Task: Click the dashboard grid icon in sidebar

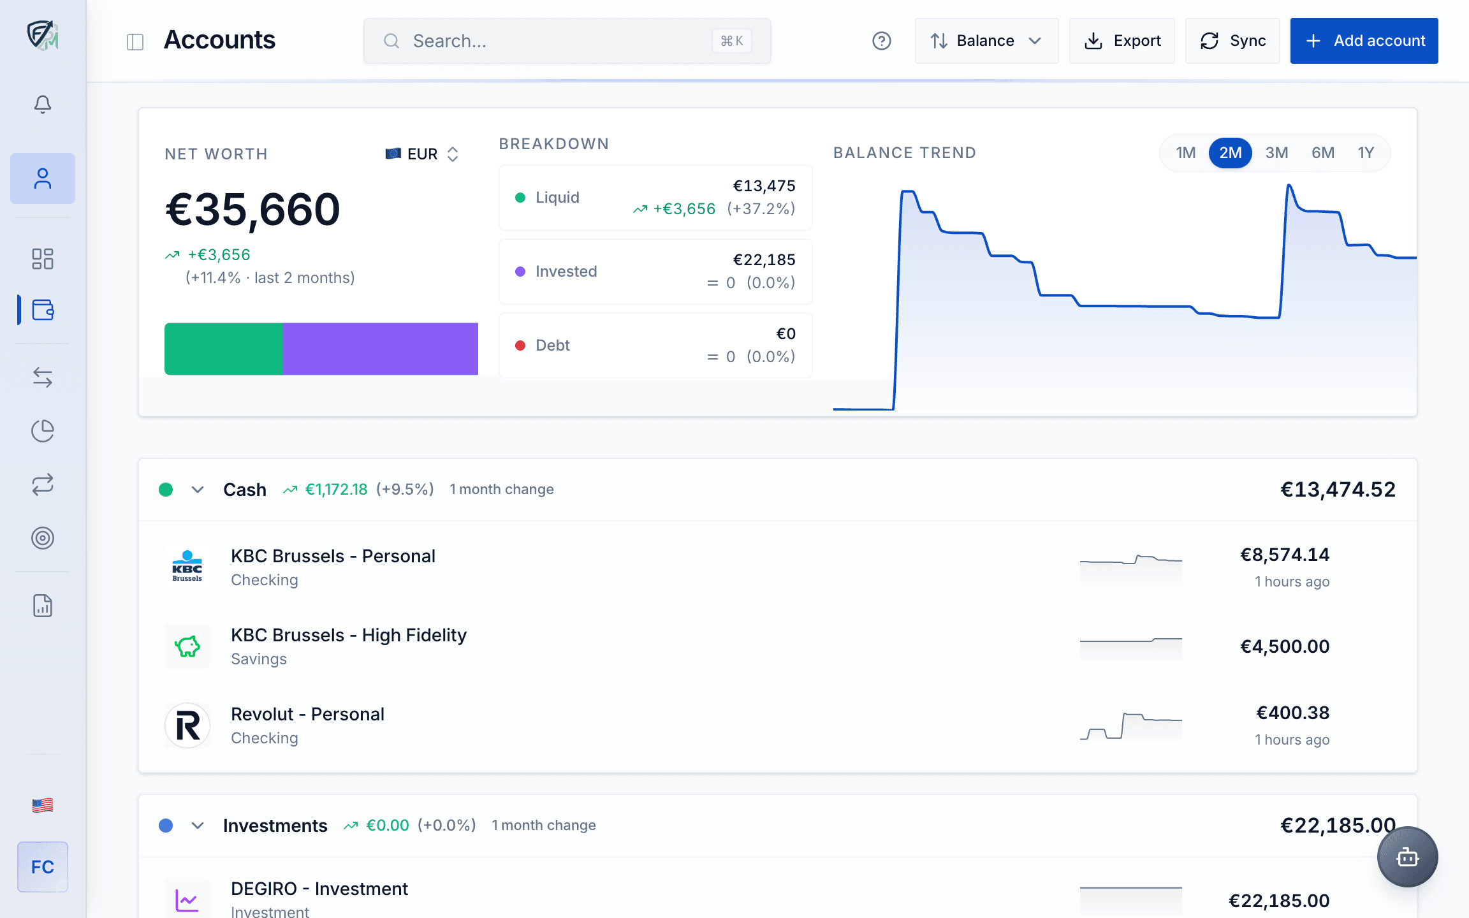Action: (43, 259)
